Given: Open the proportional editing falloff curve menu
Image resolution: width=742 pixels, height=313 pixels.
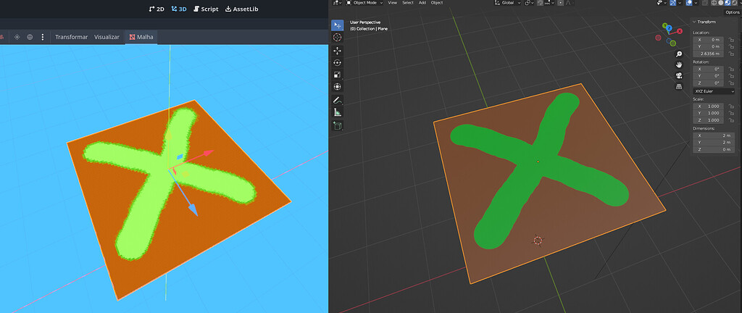Looking at the screenshot, I should (568, 3).
